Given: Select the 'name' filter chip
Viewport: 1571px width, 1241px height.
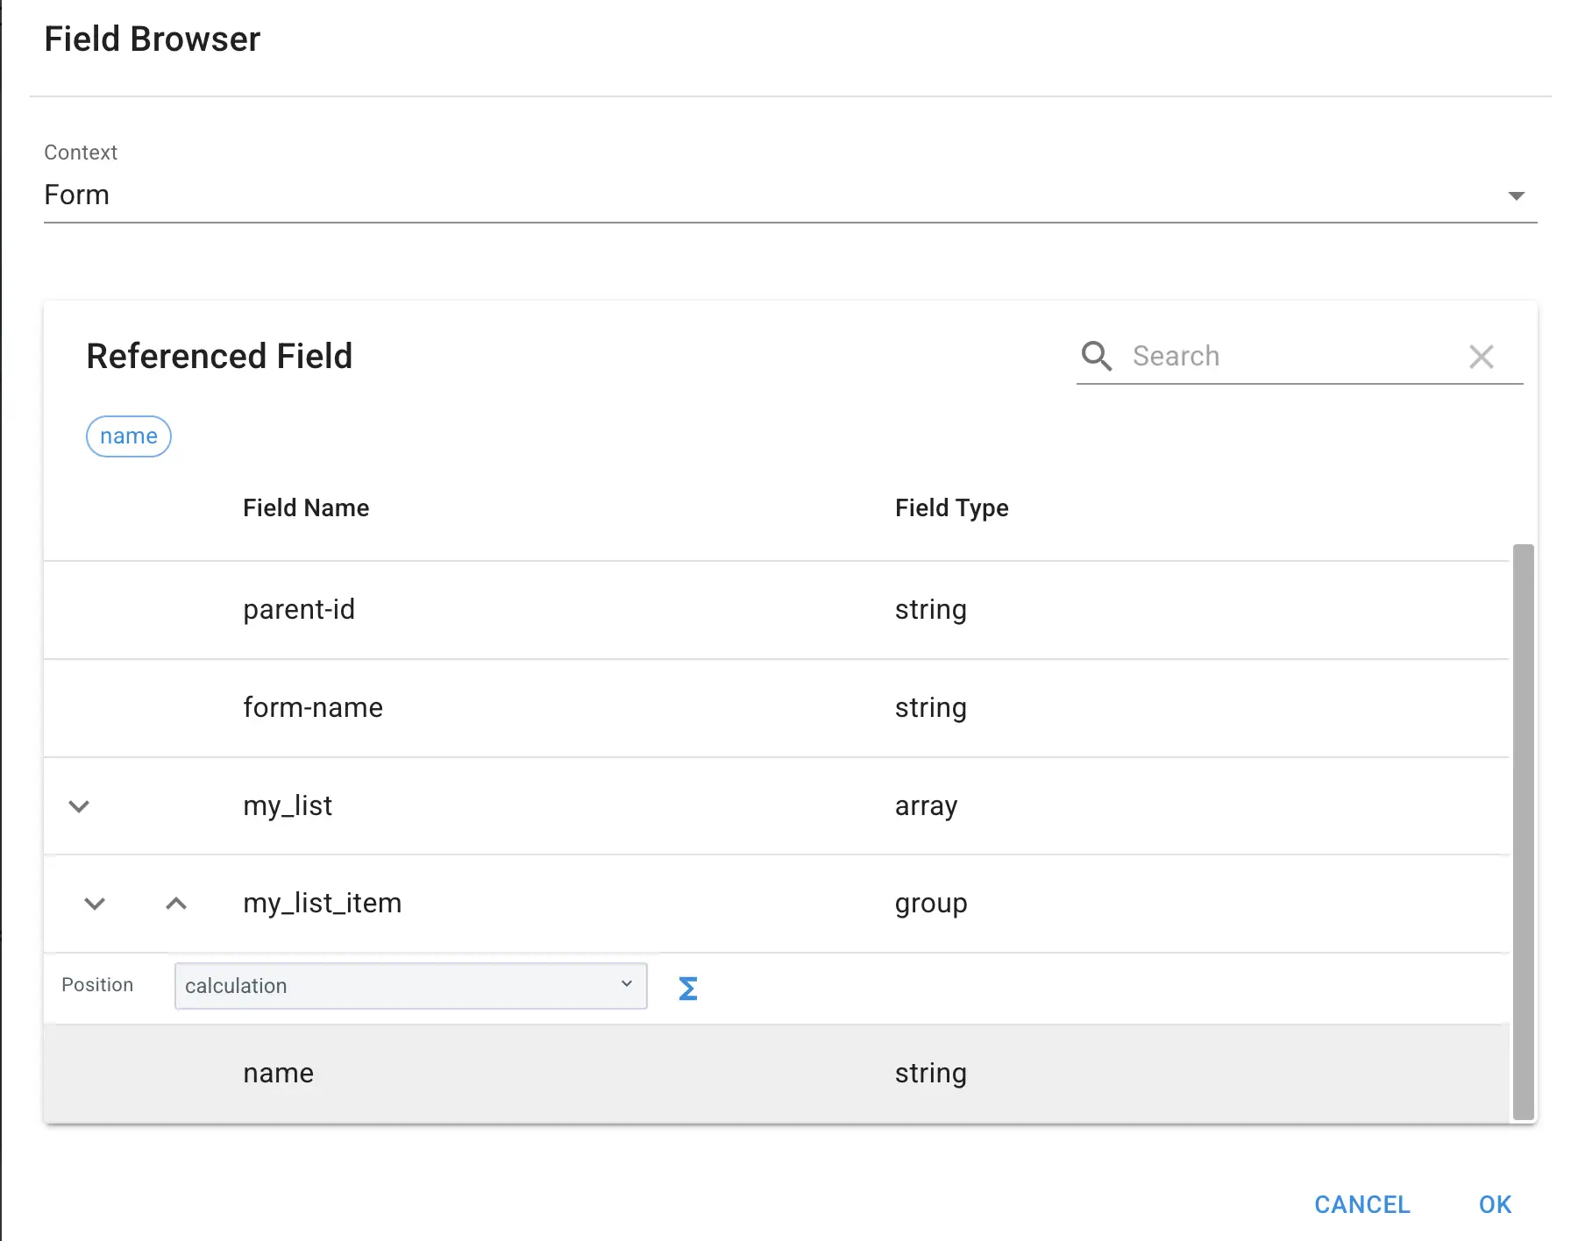Looking at the screenshot, I should (x=128, y=436).
